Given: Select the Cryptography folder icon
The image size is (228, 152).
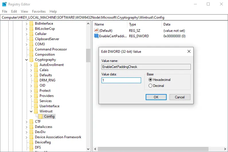Looking at the screenshot, I should pos(31,60).
